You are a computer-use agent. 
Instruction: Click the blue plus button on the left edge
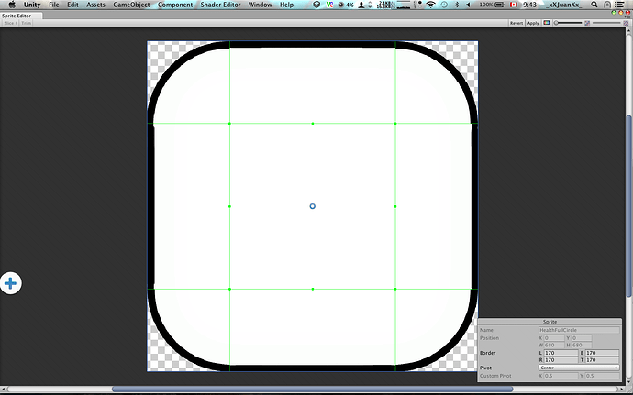click(x=10, y=283)
